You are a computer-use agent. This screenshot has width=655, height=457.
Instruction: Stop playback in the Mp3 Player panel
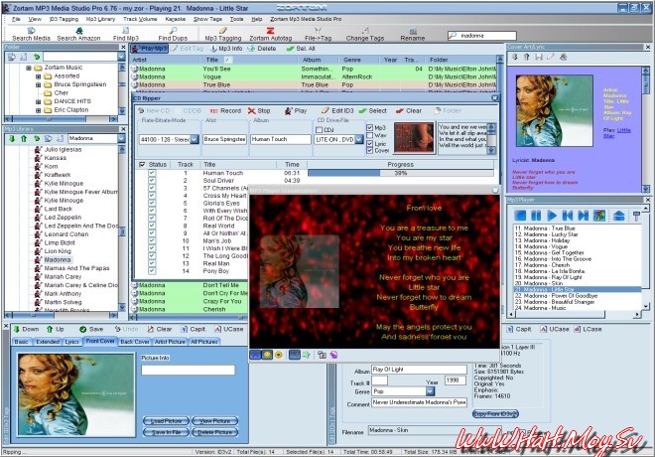(x=520, y=216)
